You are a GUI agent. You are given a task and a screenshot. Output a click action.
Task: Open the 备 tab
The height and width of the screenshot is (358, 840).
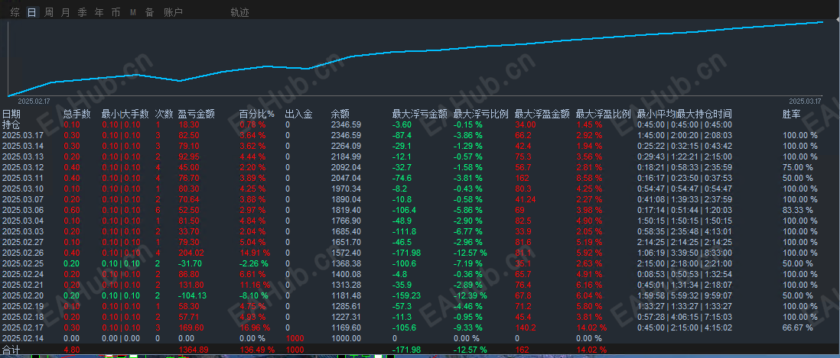pos(149,12)
